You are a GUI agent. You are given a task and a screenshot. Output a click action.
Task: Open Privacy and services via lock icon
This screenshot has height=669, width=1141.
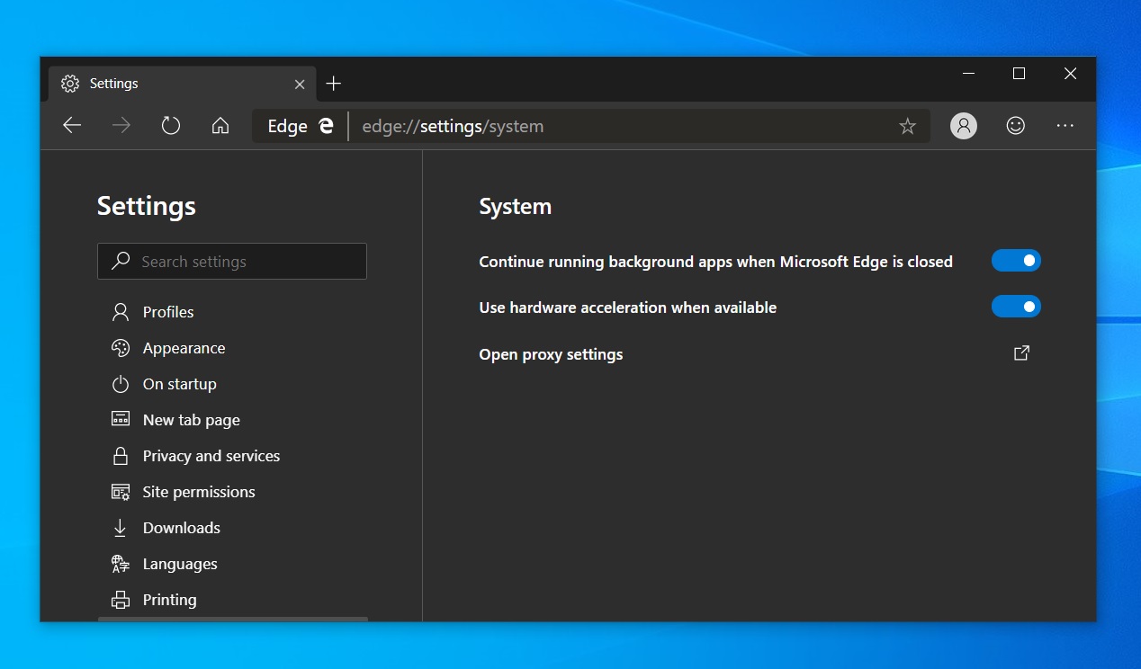pos(120,456)
